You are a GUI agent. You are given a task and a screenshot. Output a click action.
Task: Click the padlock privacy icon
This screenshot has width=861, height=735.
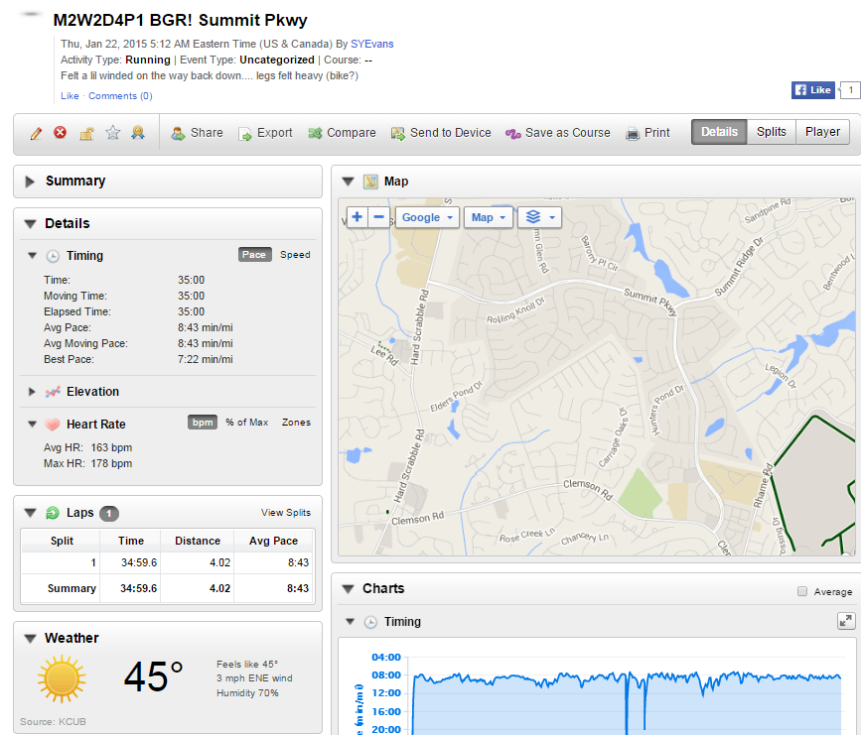tap(86, 133)
